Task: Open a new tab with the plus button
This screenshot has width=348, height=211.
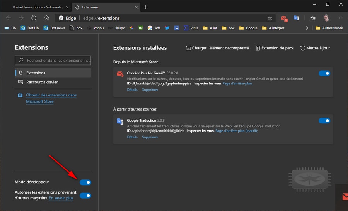Action: point(145,7)
